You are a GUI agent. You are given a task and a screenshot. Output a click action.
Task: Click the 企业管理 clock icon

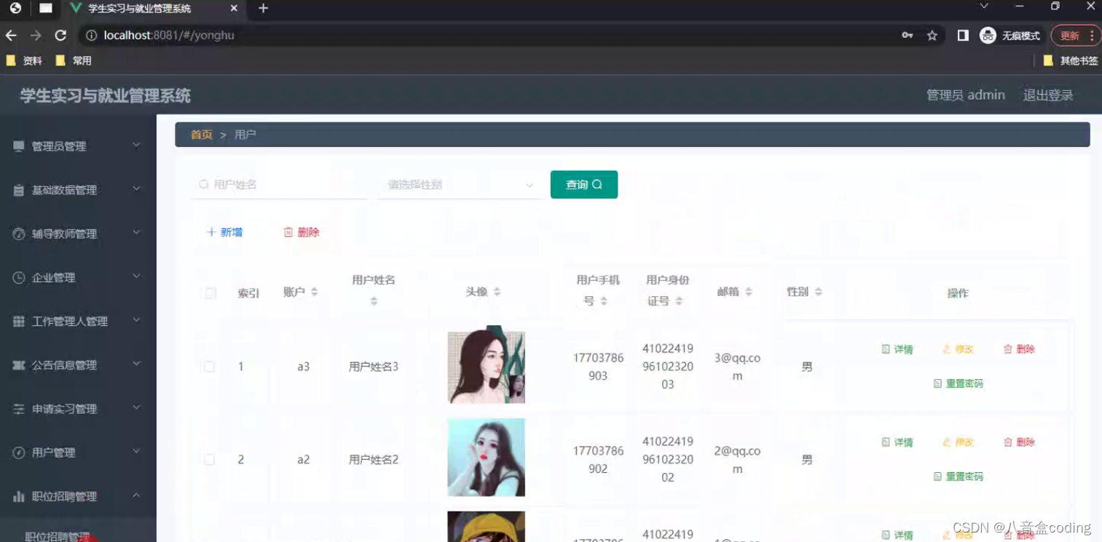click(x=19, y=277)
